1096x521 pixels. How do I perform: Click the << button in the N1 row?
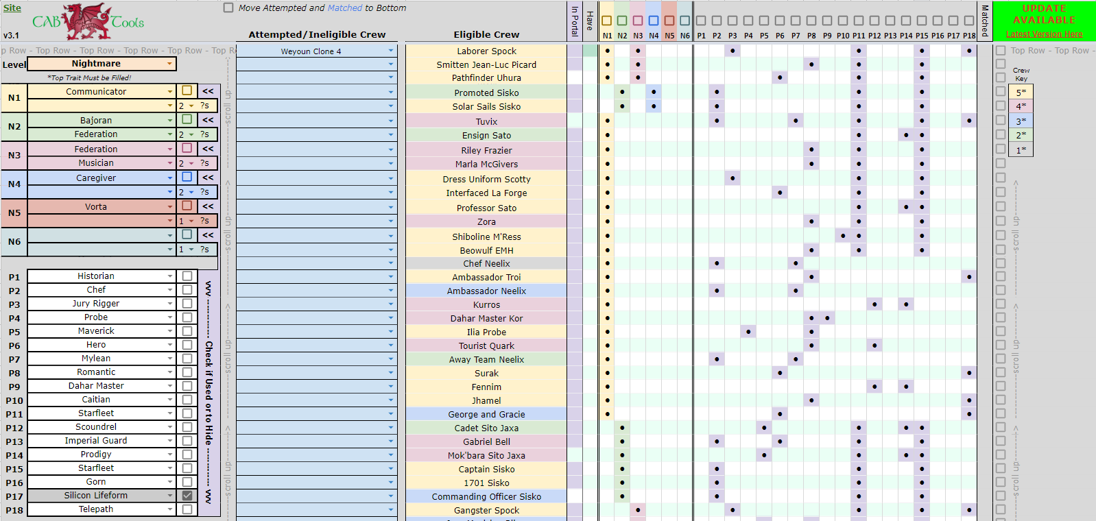coord(208,91)
